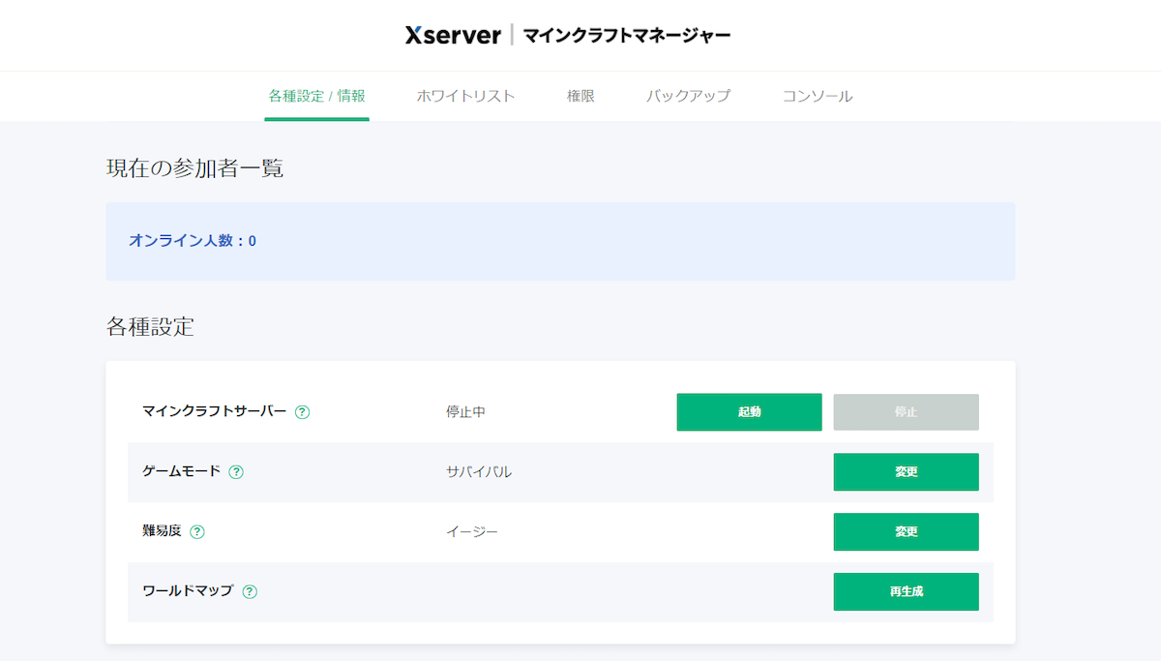
Task: Click 変更 next to ゲームモード
Action: [906, 471]
